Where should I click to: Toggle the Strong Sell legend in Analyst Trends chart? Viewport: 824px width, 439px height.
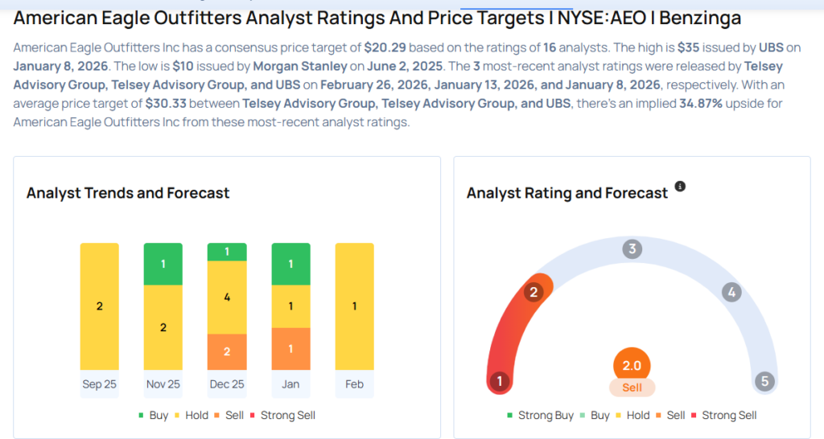(x=281, y=416)
